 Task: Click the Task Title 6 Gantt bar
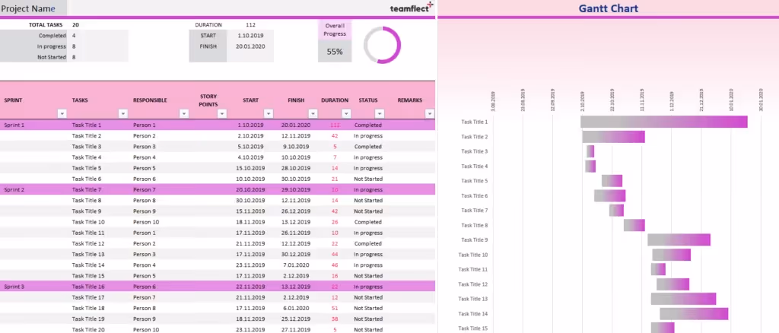609,195
